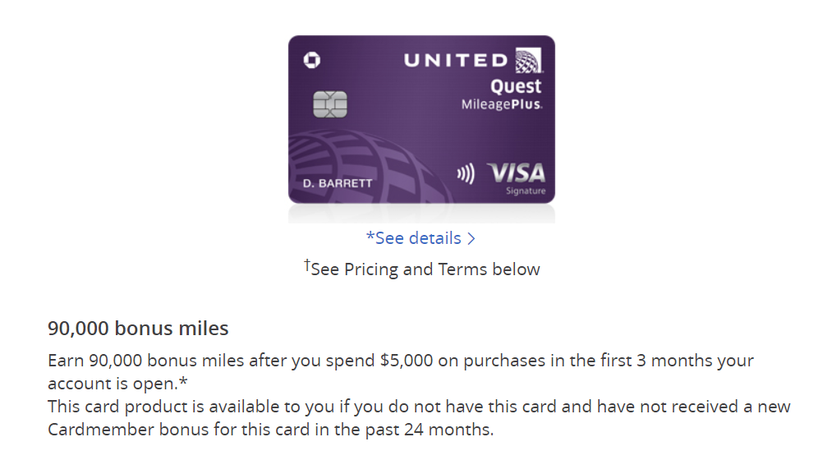Click the UNITED wordmark on the card
Screen dimensions: 818x460
456,61
